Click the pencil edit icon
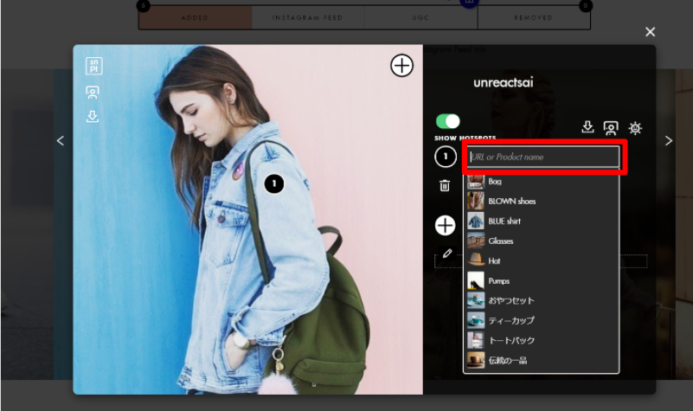 pos(447,254)
